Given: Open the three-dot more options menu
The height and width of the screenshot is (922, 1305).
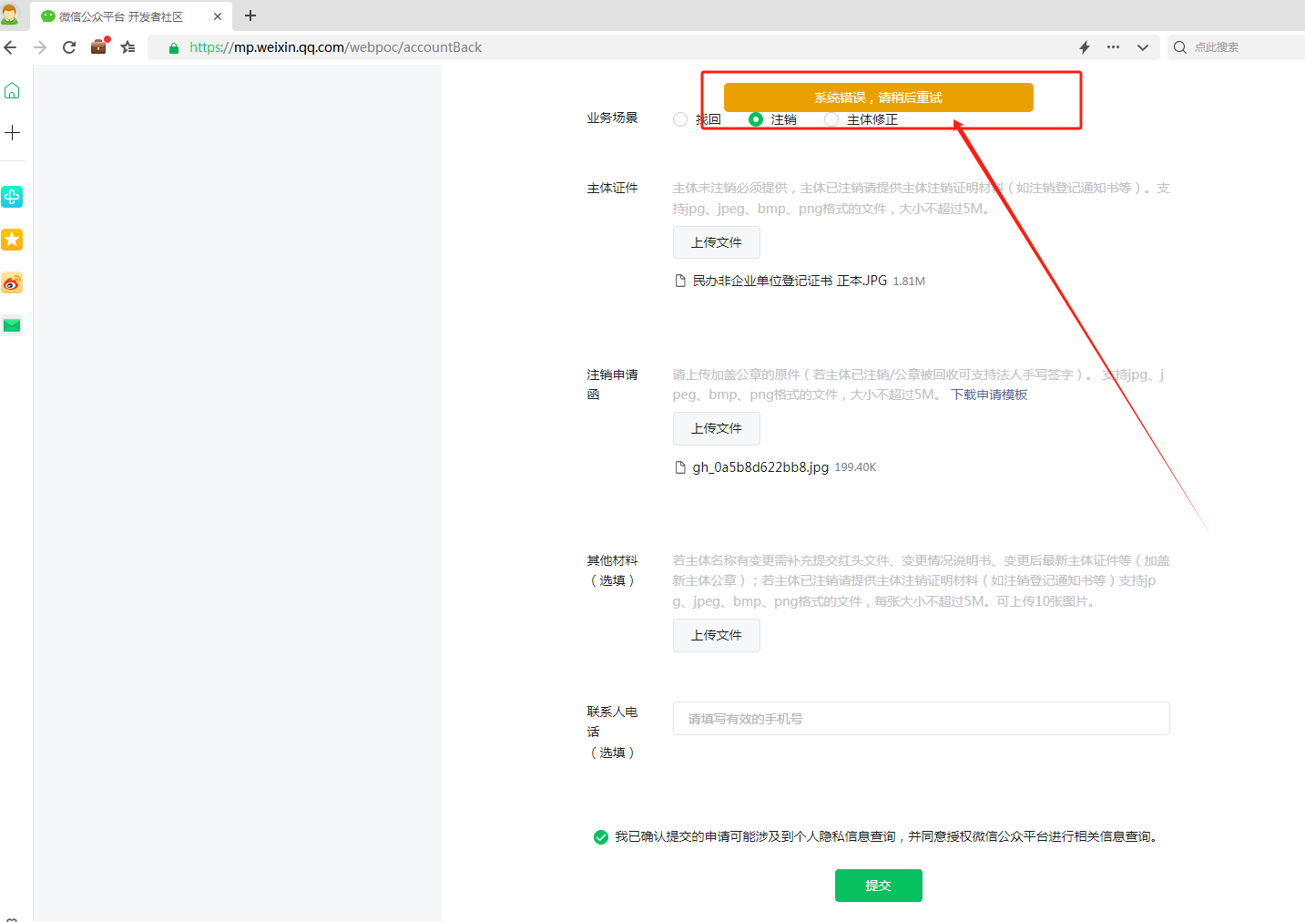Looking at the screenshot, I should click(x=1114, y=47).
